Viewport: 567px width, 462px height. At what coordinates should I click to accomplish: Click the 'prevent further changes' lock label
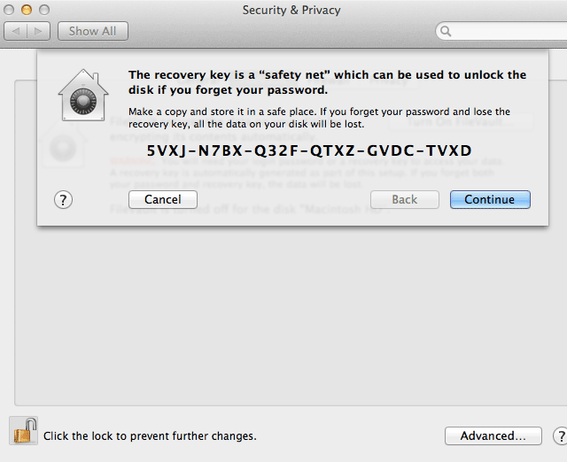[150, 436]
